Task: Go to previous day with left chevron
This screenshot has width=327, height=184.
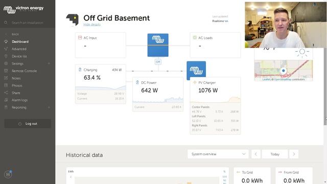Action: click(255, 154)
